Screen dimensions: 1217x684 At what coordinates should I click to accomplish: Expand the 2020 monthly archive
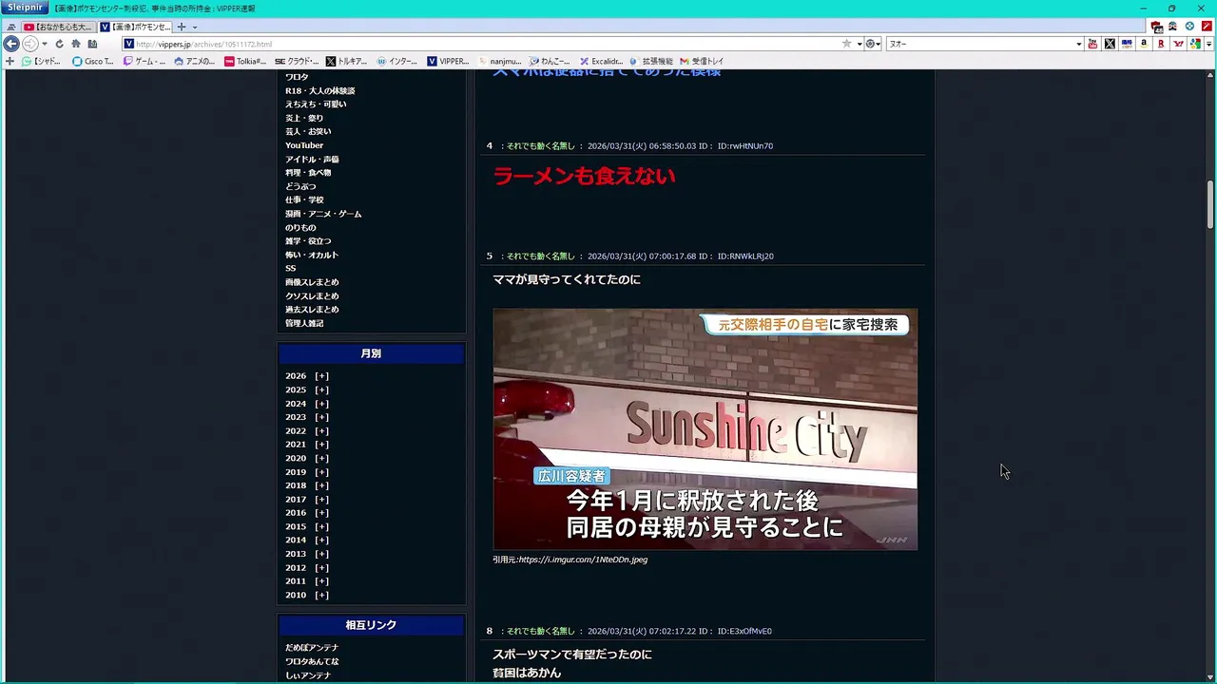click(x=321, y=458)
